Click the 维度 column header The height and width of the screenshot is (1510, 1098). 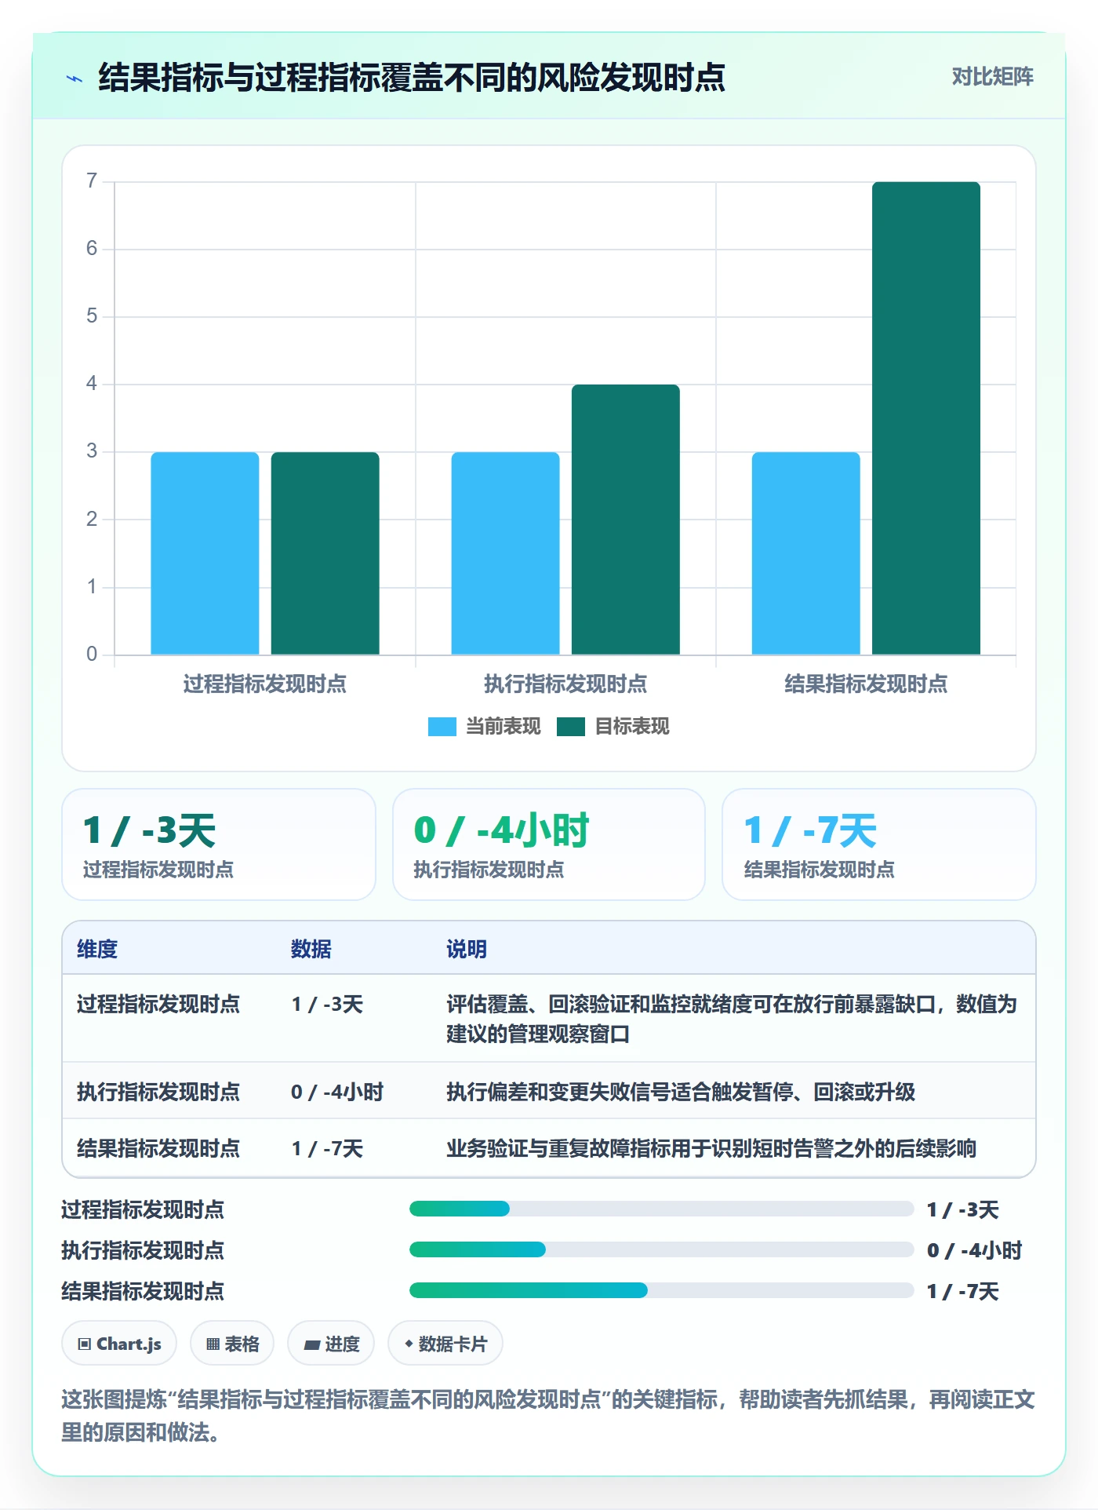tap(97, 949)
